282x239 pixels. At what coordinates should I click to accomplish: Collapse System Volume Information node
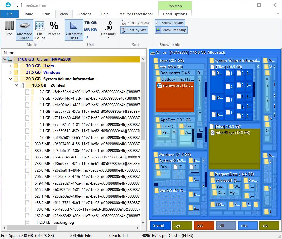(10, 79)
